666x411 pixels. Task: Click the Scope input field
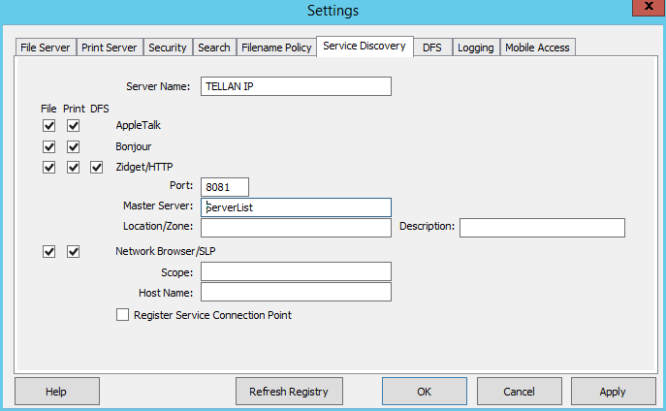point(296,271)
